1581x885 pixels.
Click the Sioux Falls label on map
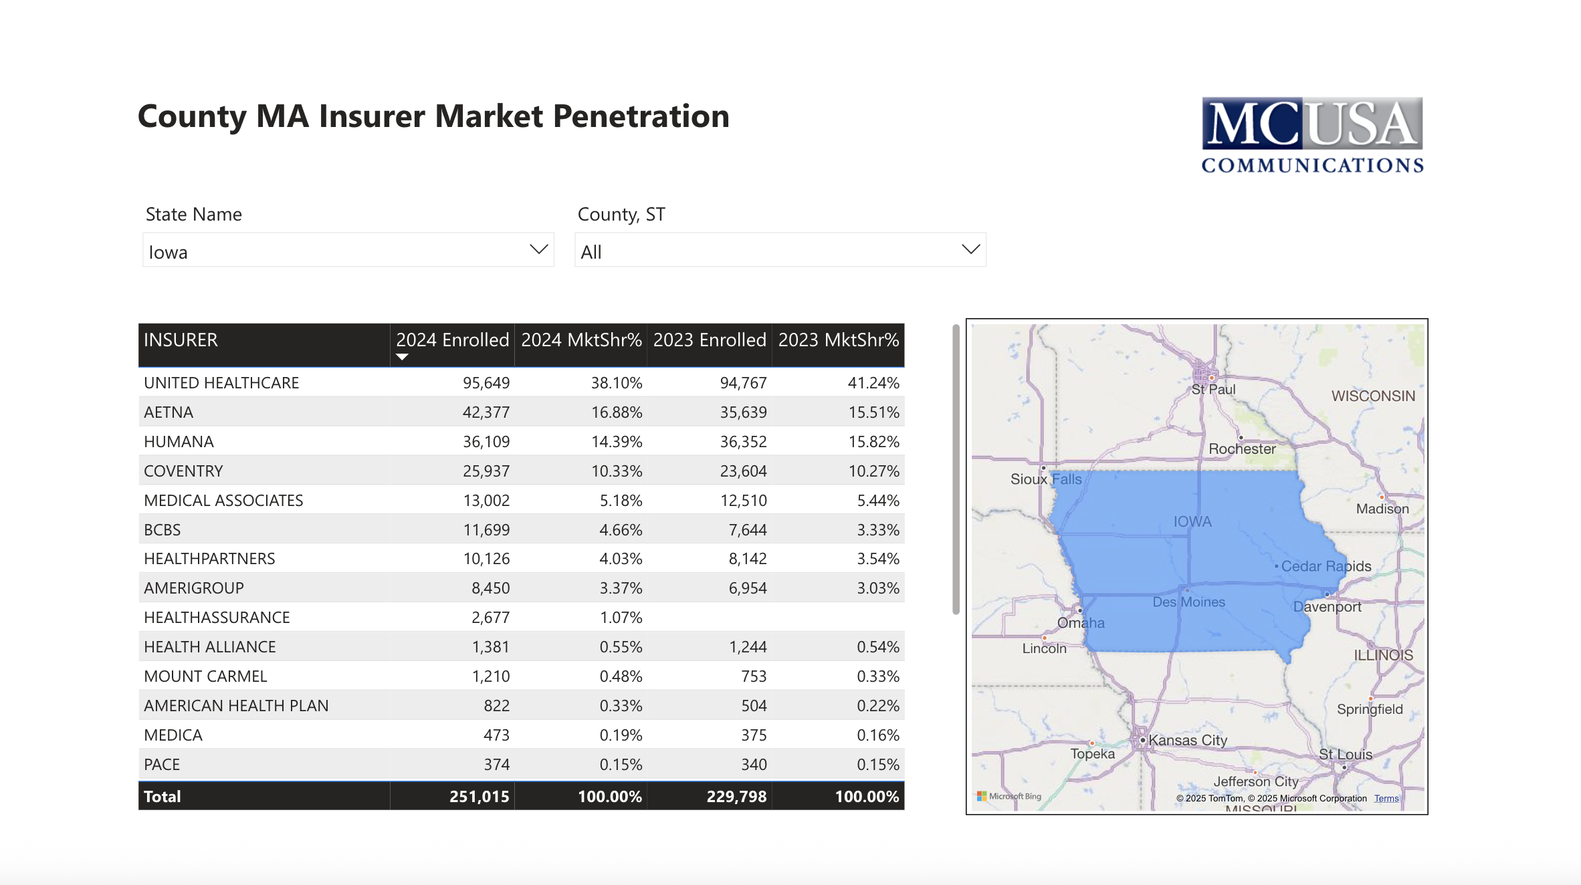click(1046, 479)
